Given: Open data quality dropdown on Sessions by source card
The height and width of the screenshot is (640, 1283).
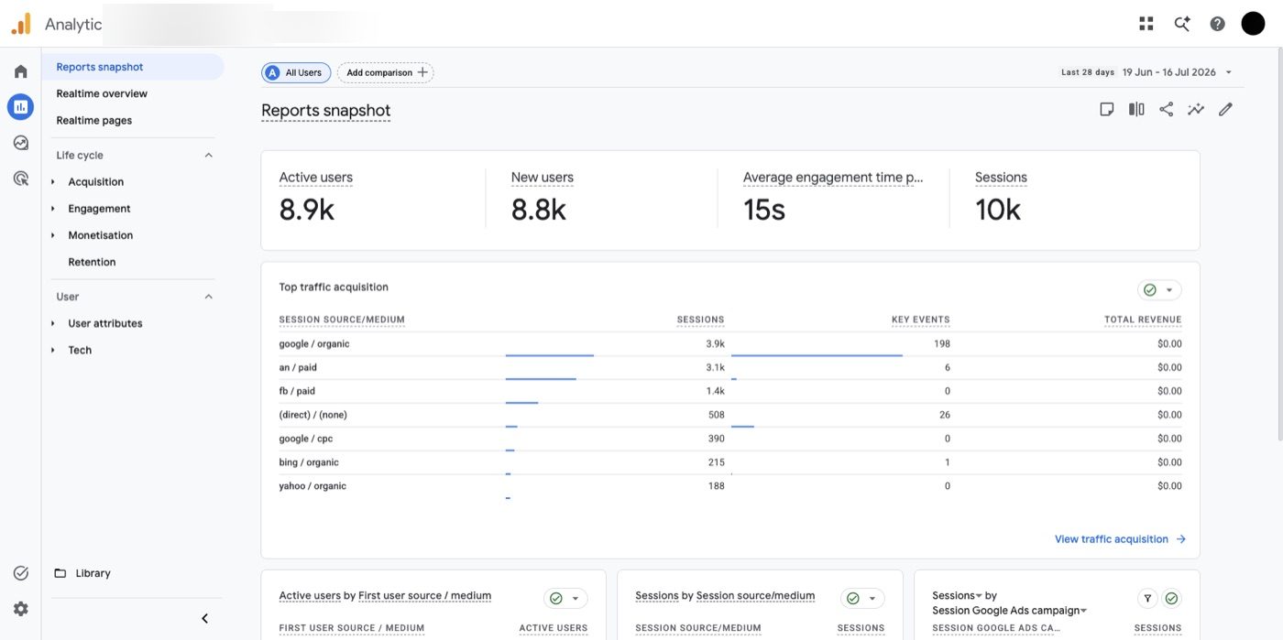Looking at the screenshot, I should click(862, 599).
